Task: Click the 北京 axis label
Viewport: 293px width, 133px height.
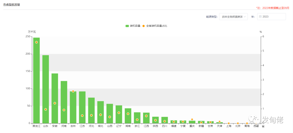Action: pyautogui.click(x=238, y=126)
